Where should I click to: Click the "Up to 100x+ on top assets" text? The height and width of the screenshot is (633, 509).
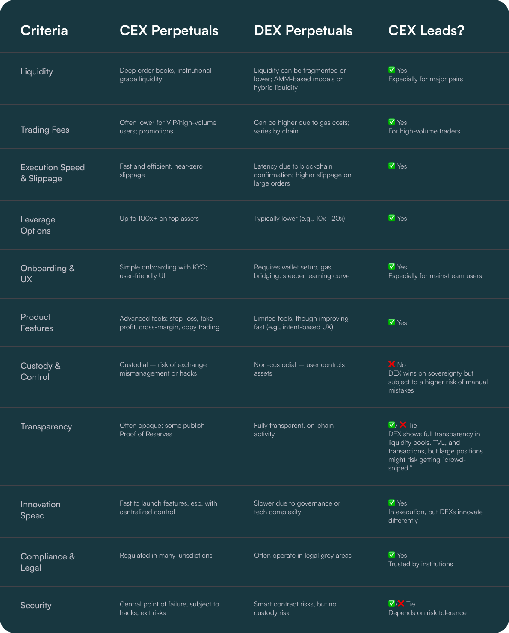pyautogui.click(x=159, y=219)
